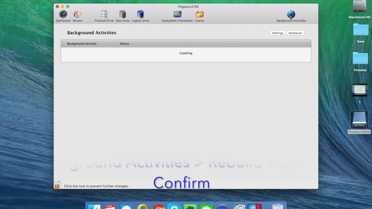Screen dimensions: 372x209
Task: Click the Loading text in the table
Action: click(186, 53)
